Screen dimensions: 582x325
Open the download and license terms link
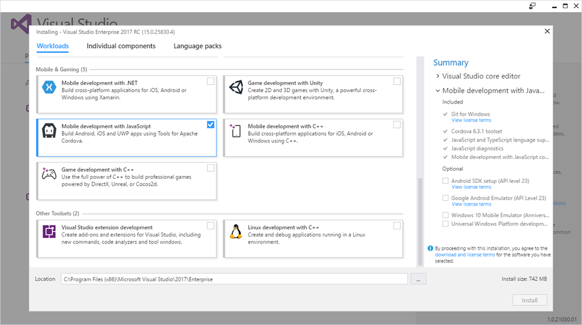(464, 255)
